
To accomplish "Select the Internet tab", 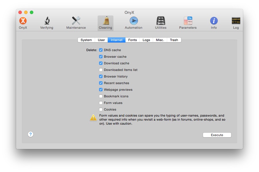I will (117, 40).
